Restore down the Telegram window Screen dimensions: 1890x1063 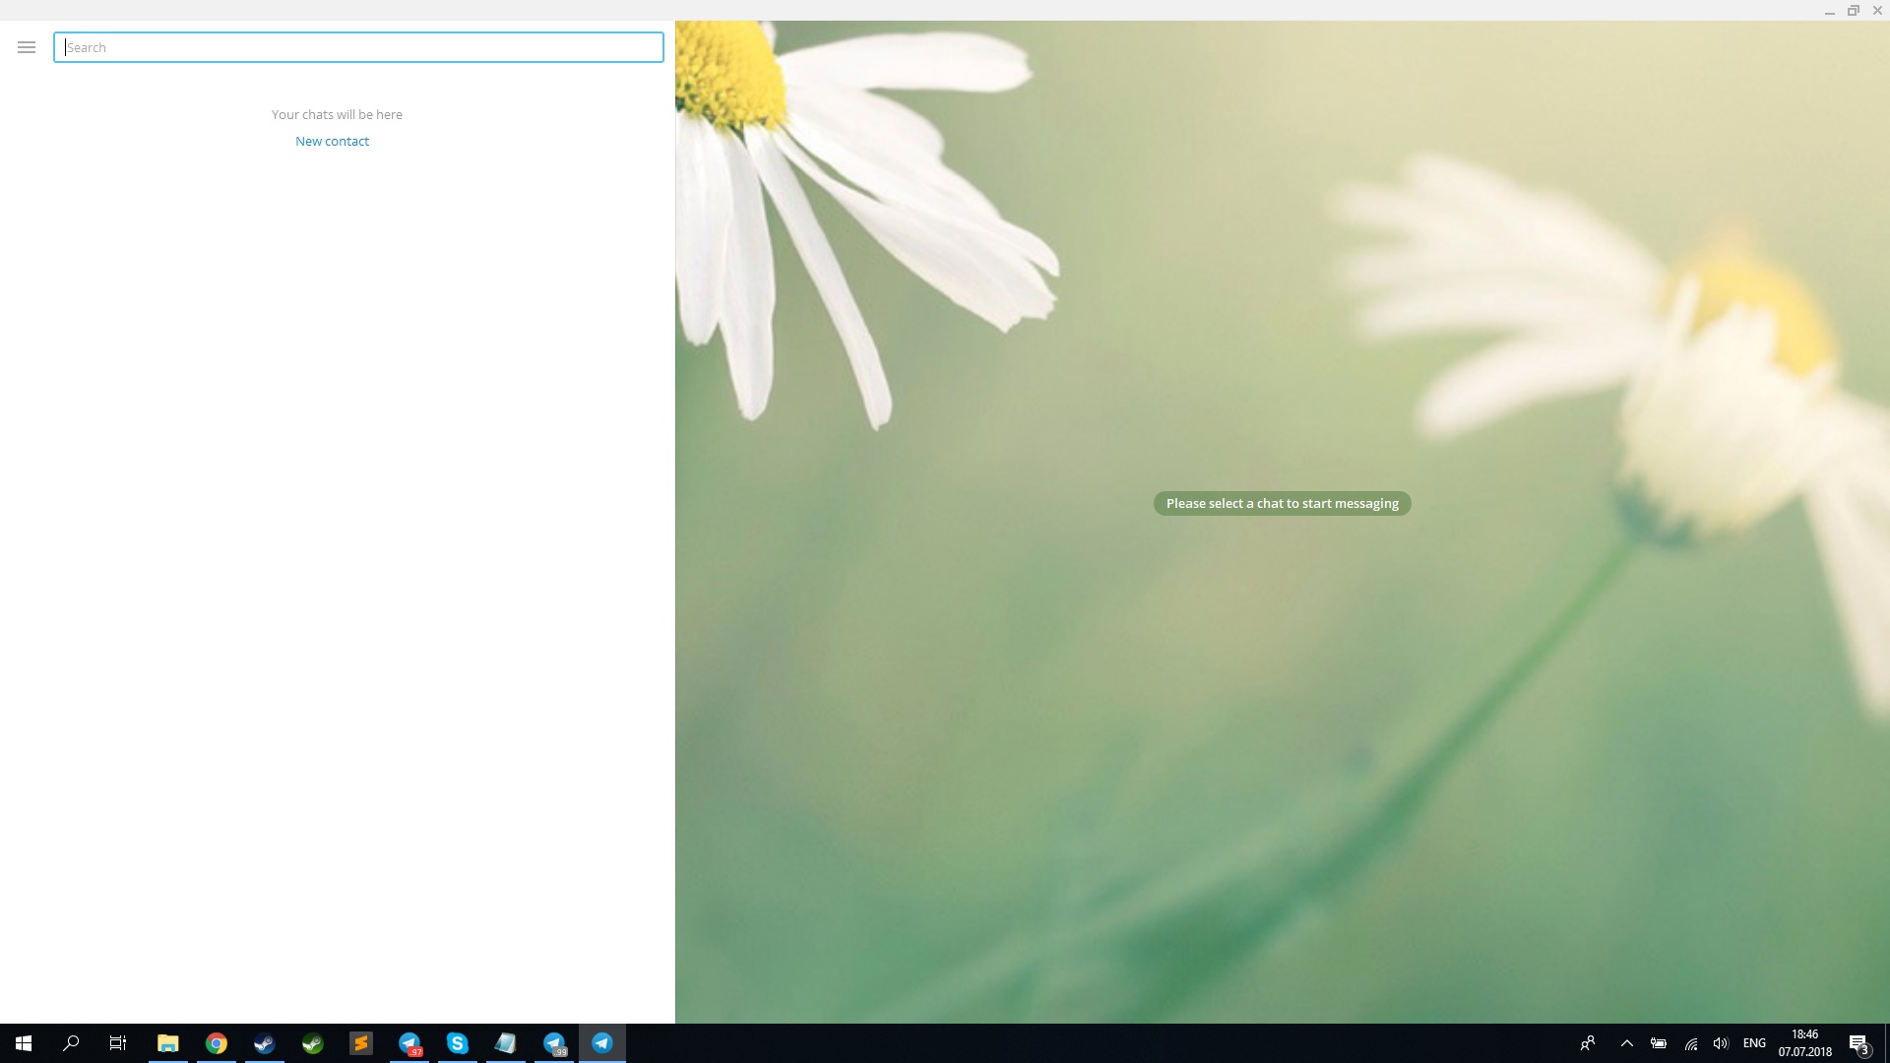click(1853, 11)
